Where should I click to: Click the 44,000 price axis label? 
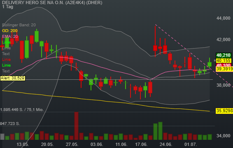(224, 18)
